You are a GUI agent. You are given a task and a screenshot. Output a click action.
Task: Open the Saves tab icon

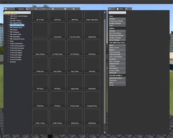point(73,9)
